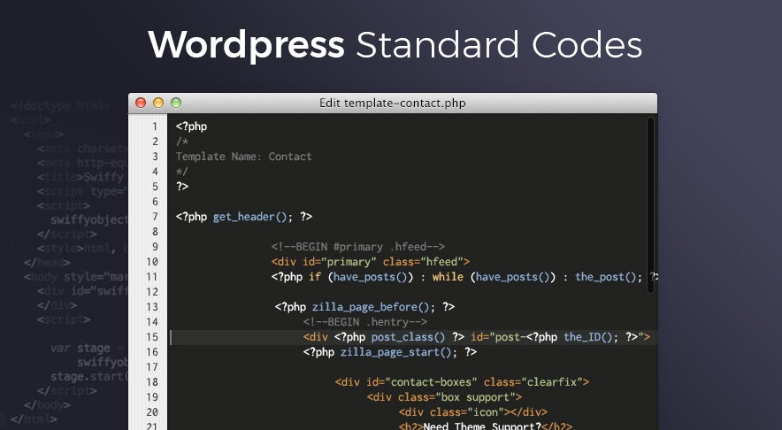Click line number 11 in the gutter
This screenshot has width=782, height=430.
click(x=152, y=277)
